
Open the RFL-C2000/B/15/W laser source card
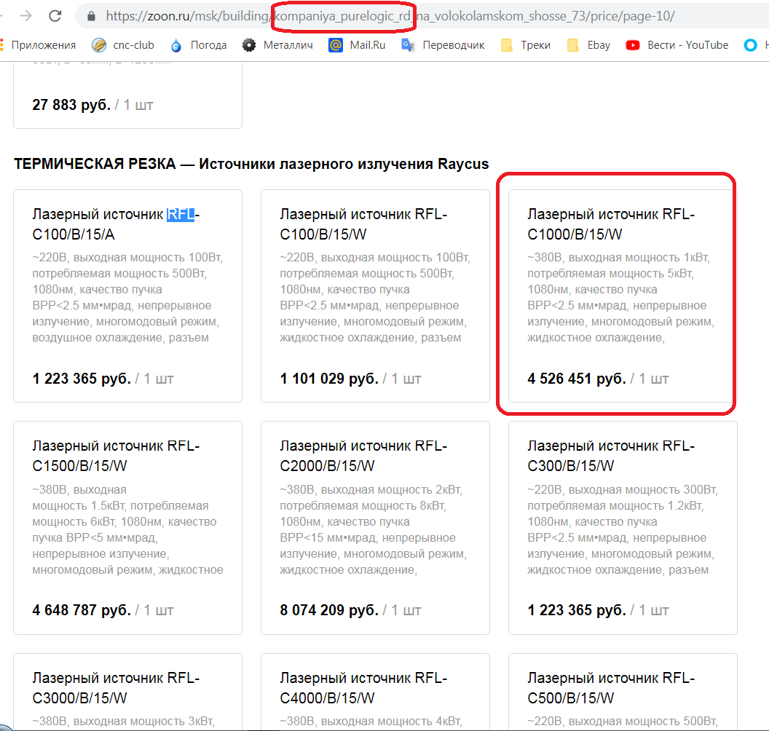point(375,528)
